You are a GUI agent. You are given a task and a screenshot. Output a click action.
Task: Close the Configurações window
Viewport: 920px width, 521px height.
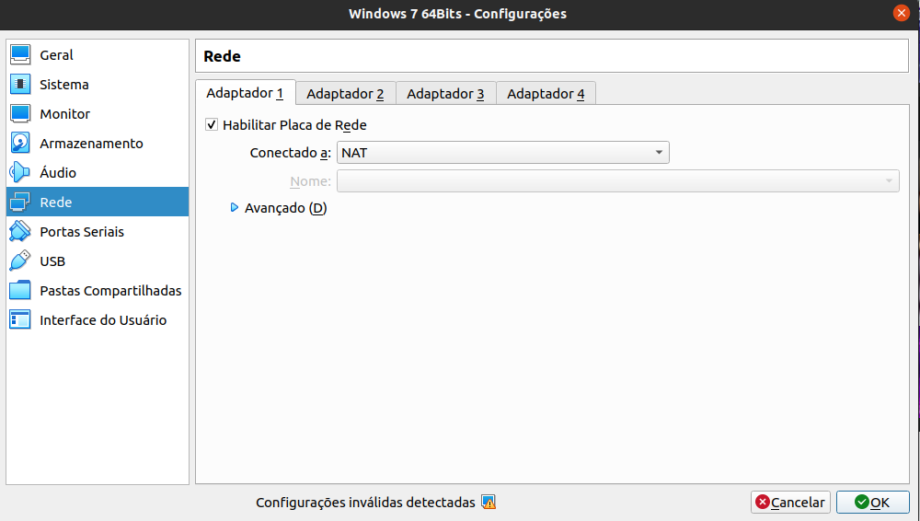(902, 13)
